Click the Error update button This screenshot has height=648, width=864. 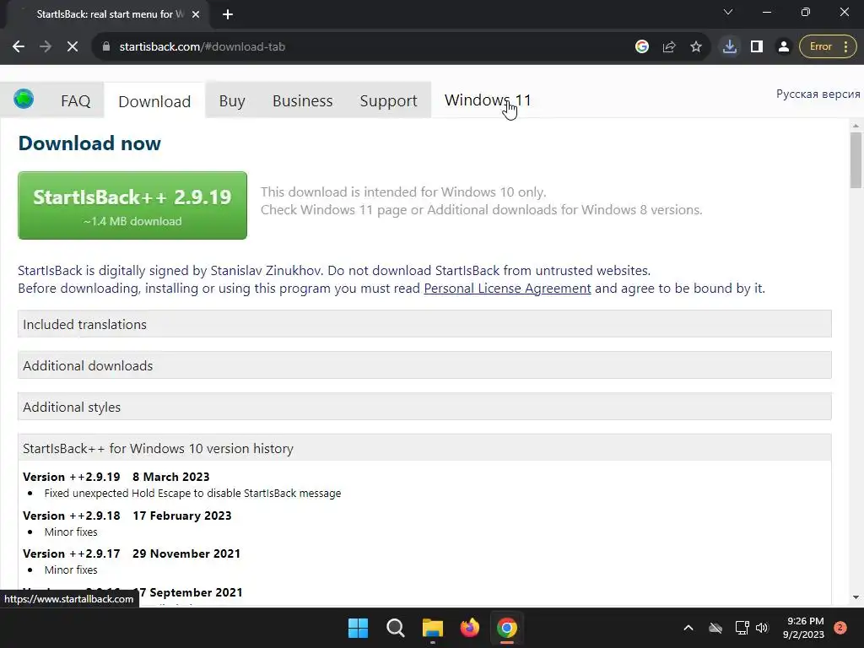828,47
